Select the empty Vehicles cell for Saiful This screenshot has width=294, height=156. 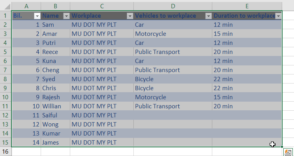[x=173, y=115]
